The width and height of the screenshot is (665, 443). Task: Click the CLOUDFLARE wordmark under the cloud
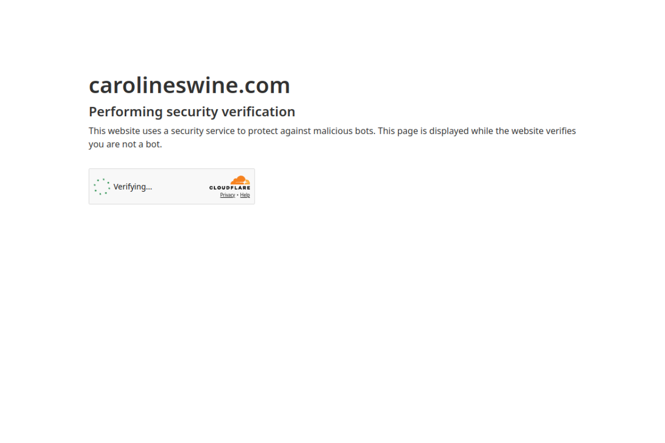pyautogui.click(x=230, y=188)
